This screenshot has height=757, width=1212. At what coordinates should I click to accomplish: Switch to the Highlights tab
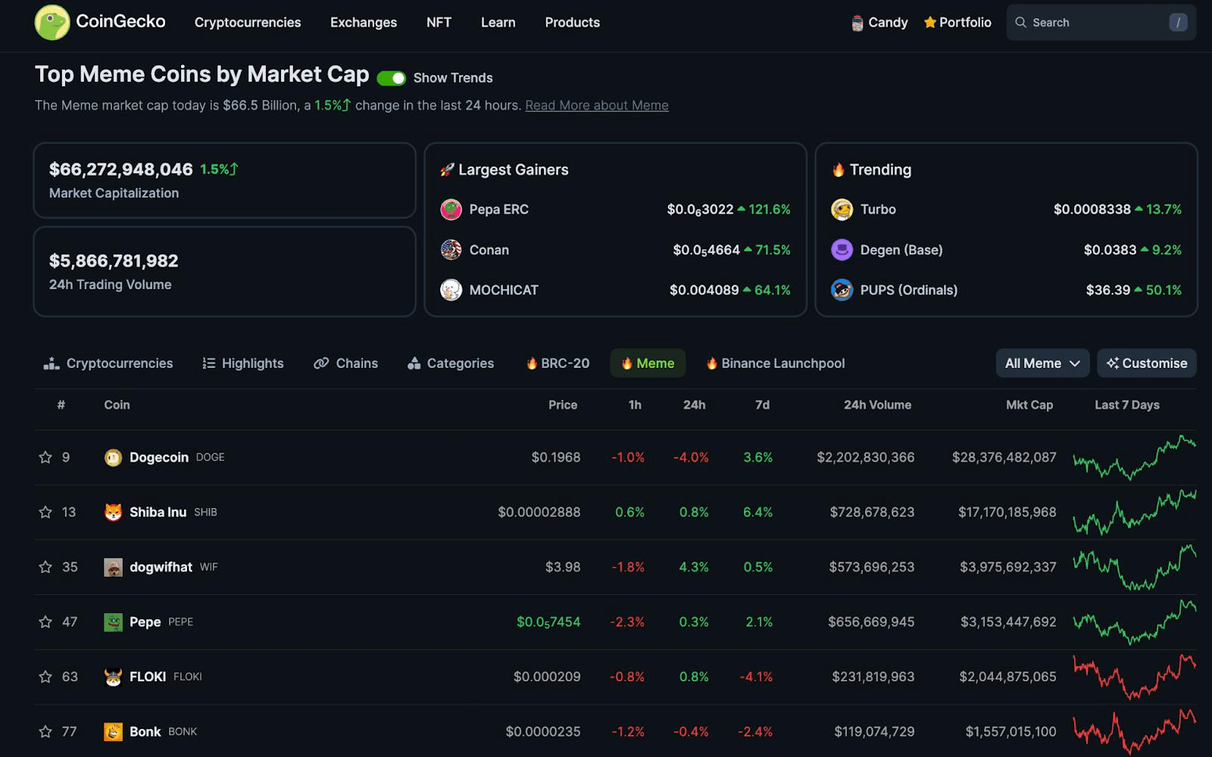click(243, 363)
